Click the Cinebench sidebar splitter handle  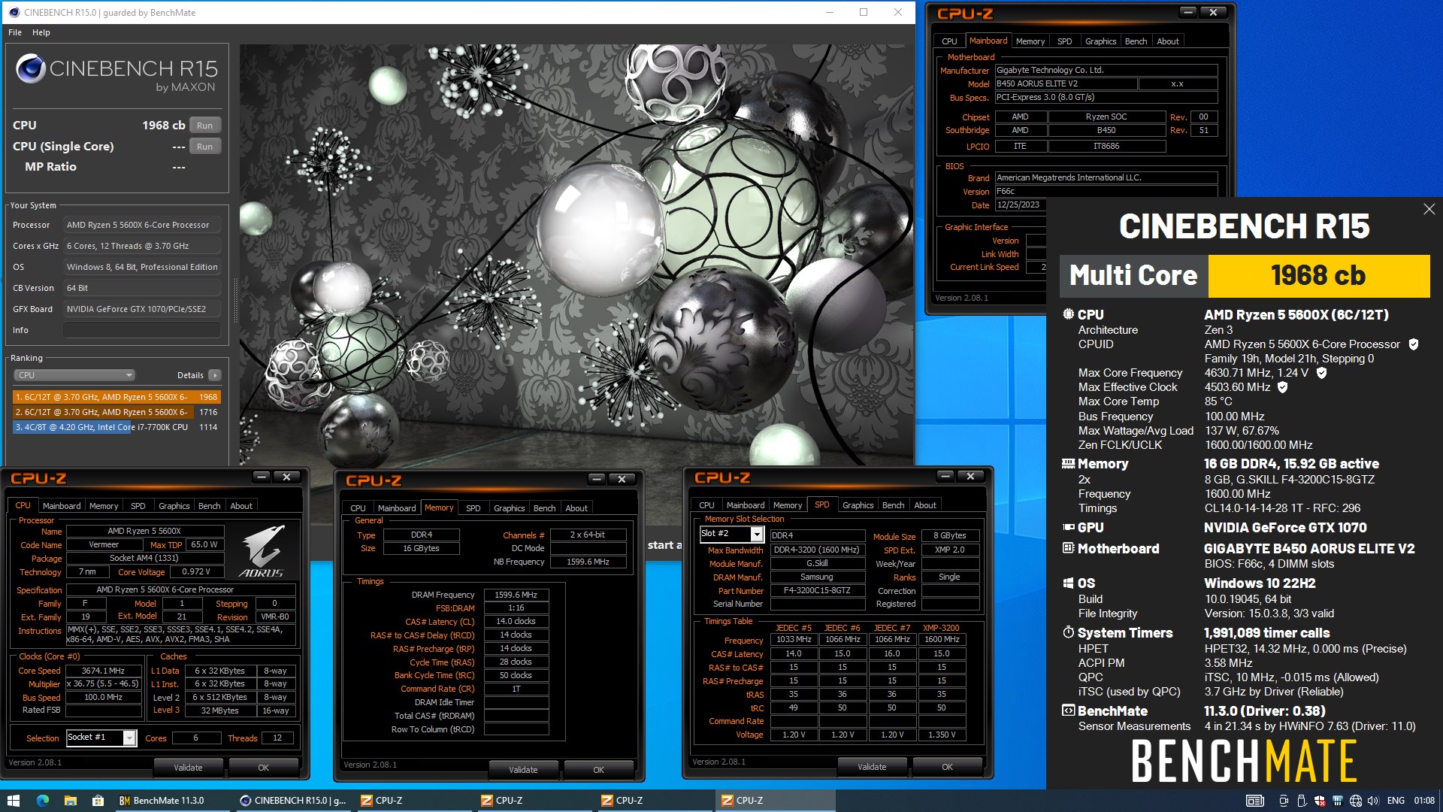pyautogui.click(x=235, y=301)
